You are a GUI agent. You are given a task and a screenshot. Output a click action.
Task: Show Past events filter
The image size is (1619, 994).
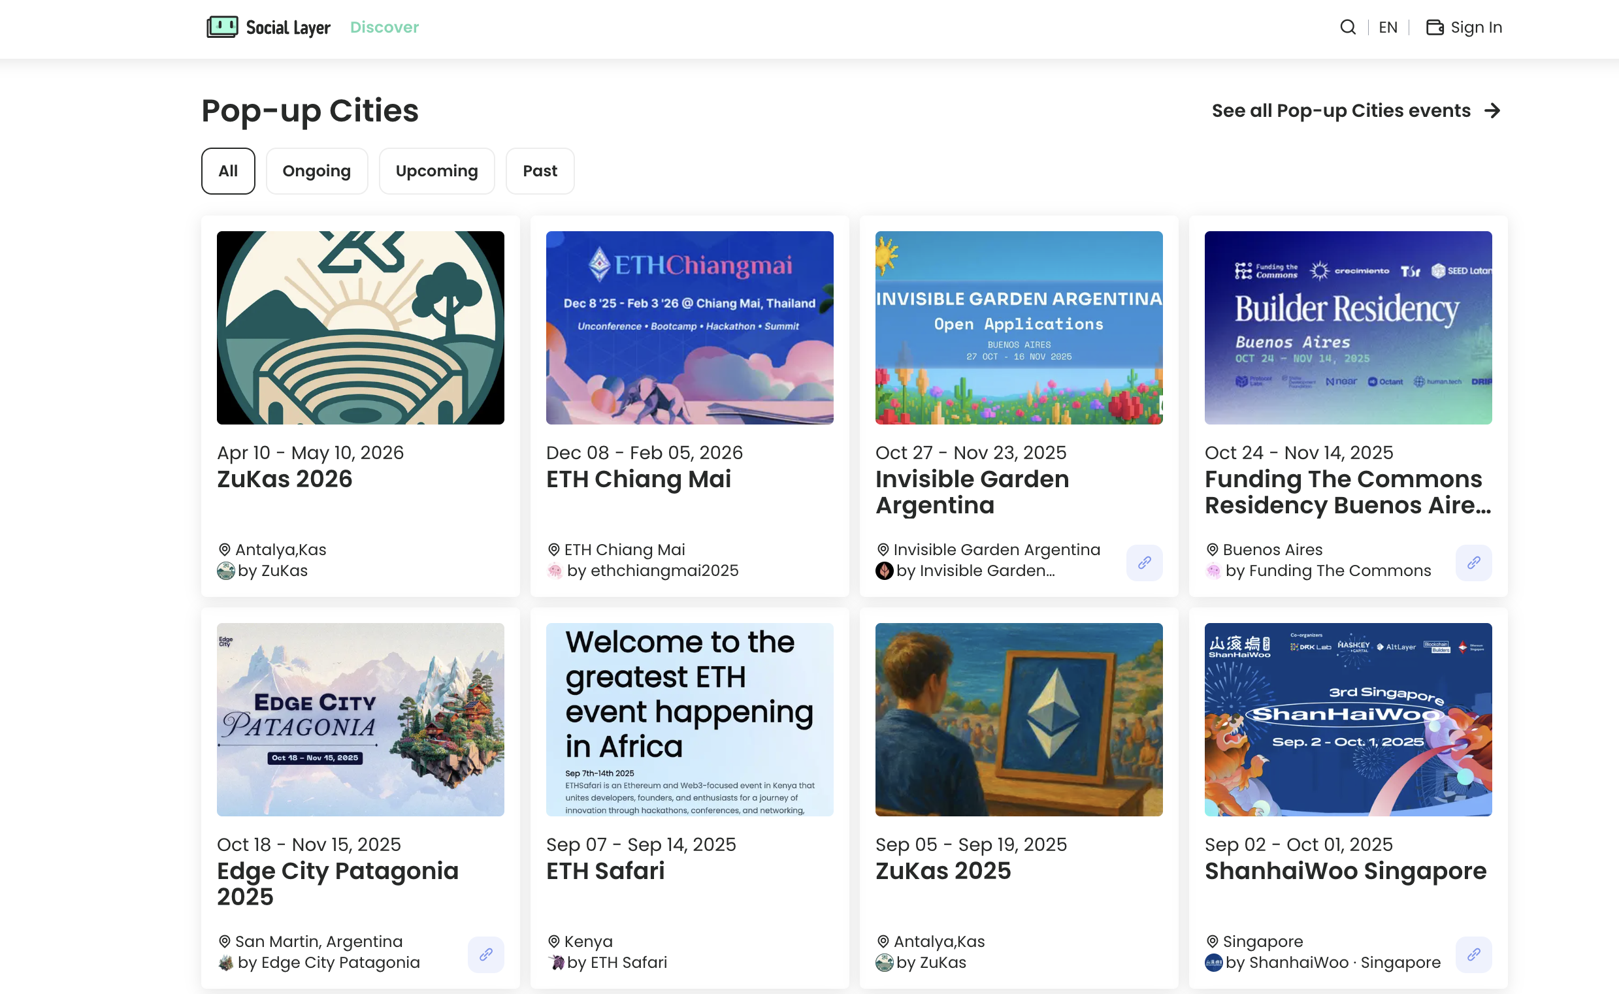coord(539,171)
